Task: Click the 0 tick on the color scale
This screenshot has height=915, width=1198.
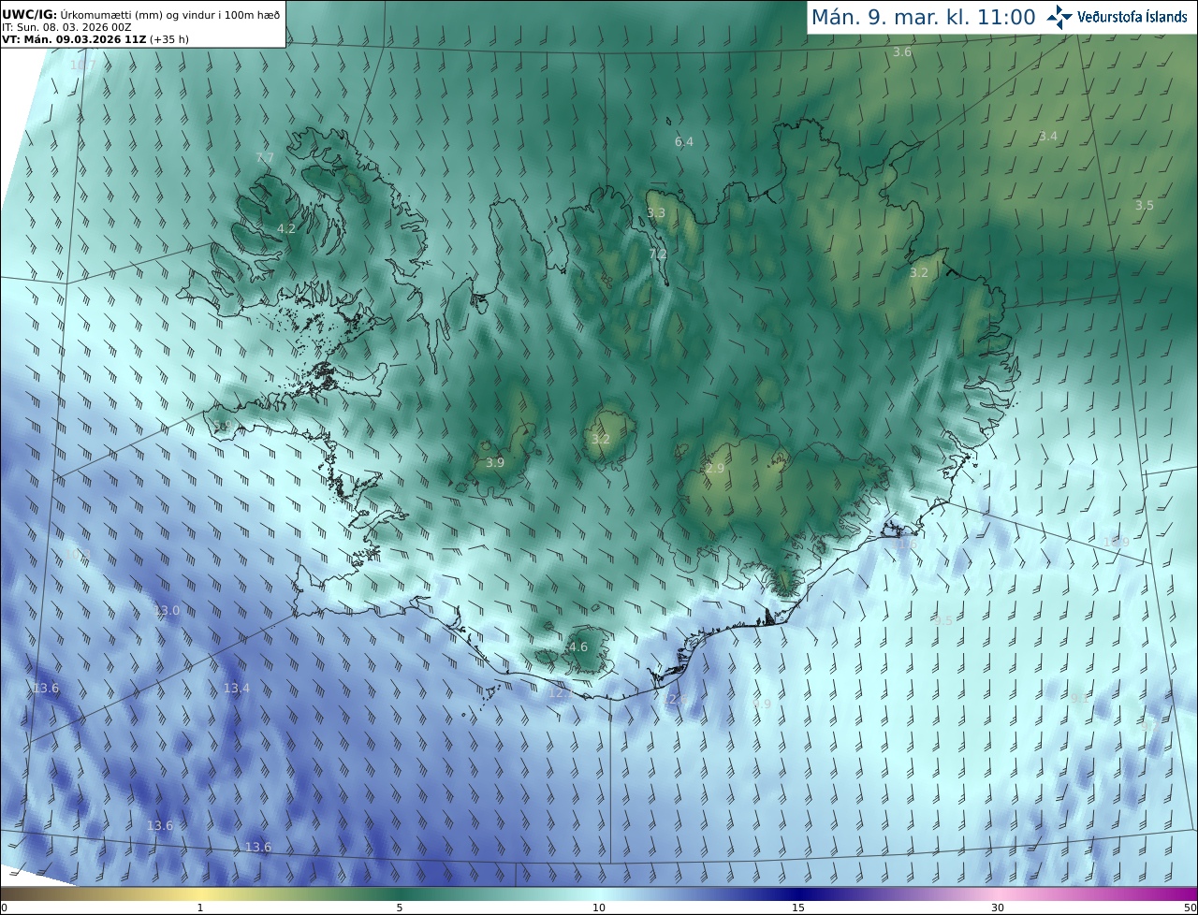Action: click(4, 908)
